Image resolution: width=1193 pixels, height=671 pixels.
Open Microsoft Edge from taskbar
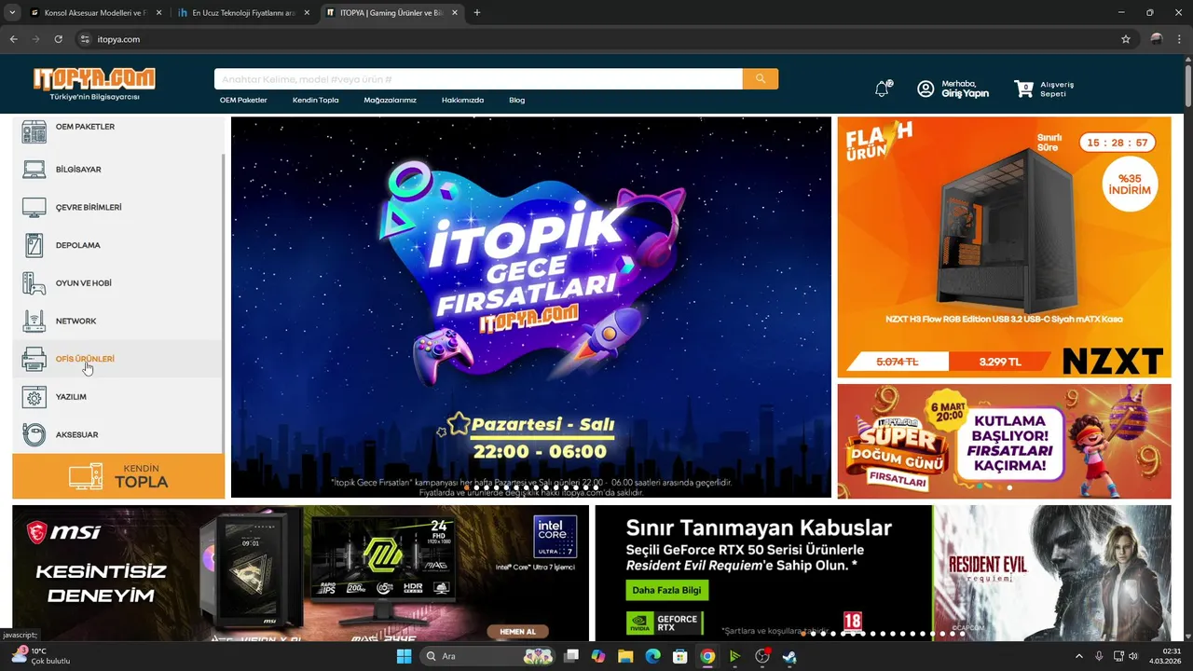[x=653, y=656]
